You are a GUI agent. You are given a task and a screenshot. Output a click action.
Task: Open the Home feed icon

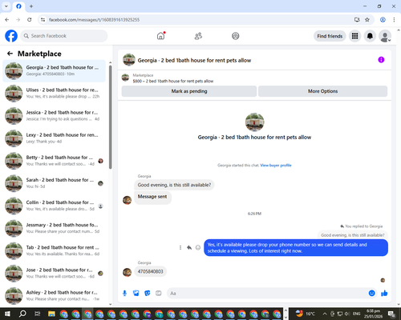(160, 36)
